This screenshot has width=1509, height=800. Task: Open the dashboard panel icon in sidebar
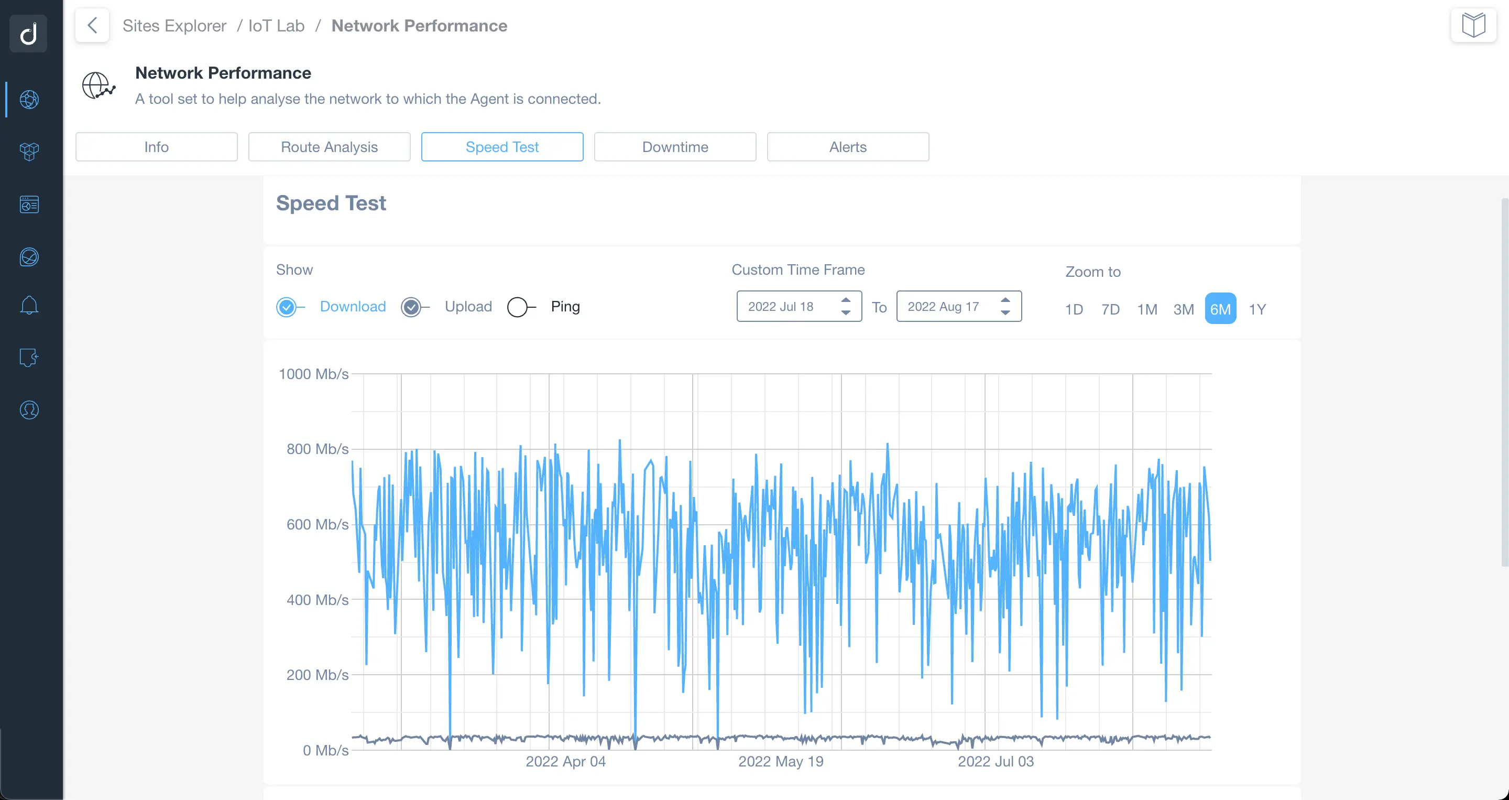coord(29,204)
